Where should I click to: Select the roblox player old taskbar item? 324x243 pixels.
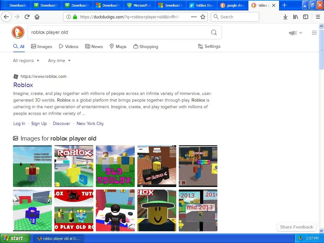[59, 239]
